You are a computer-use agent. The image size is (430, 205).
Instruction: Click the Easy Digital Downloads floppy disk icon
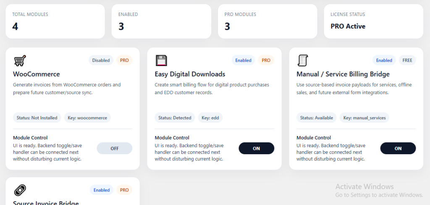pyautogui.click(x=161, y=60)
